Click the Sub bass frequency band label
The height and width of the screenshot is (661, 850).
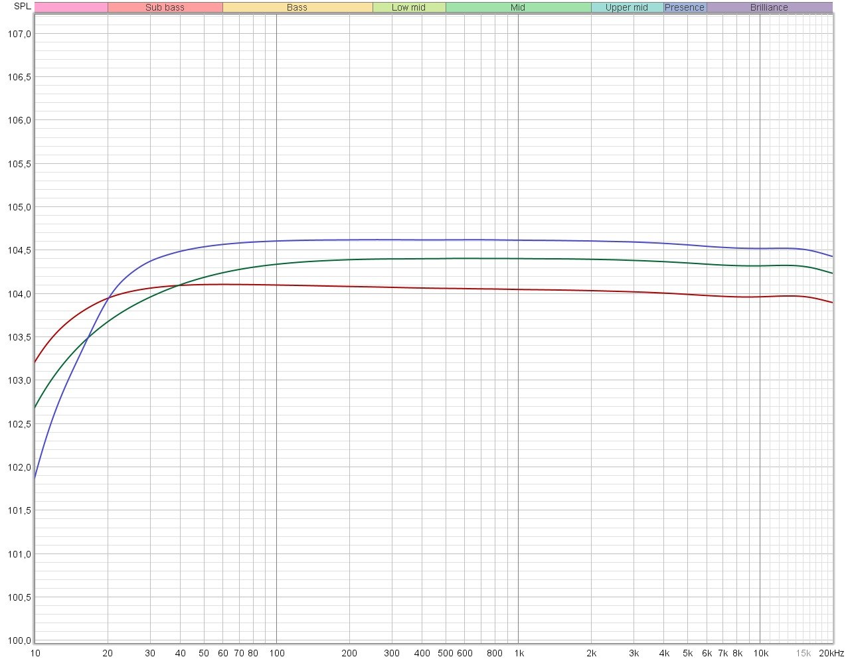tap(165, 7)
